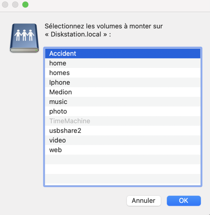Choose the video volume

click(x=58, y=140)
